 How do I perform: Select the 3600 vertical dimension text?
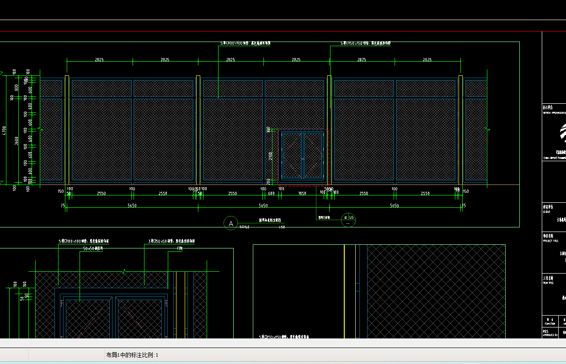[16, 141]
